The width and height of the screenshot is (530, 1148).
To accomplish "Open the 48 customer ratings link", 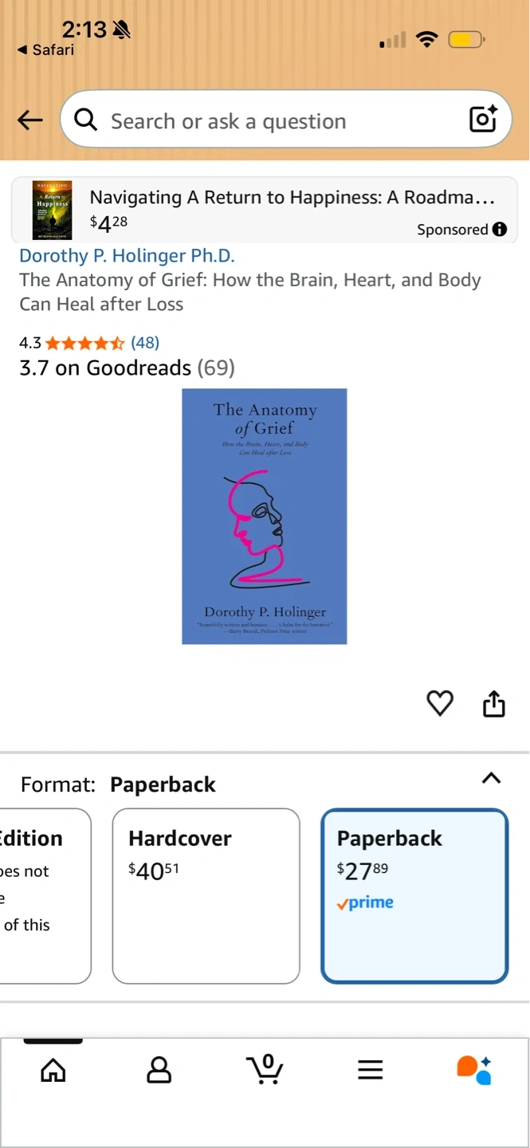I will [145, 343].
